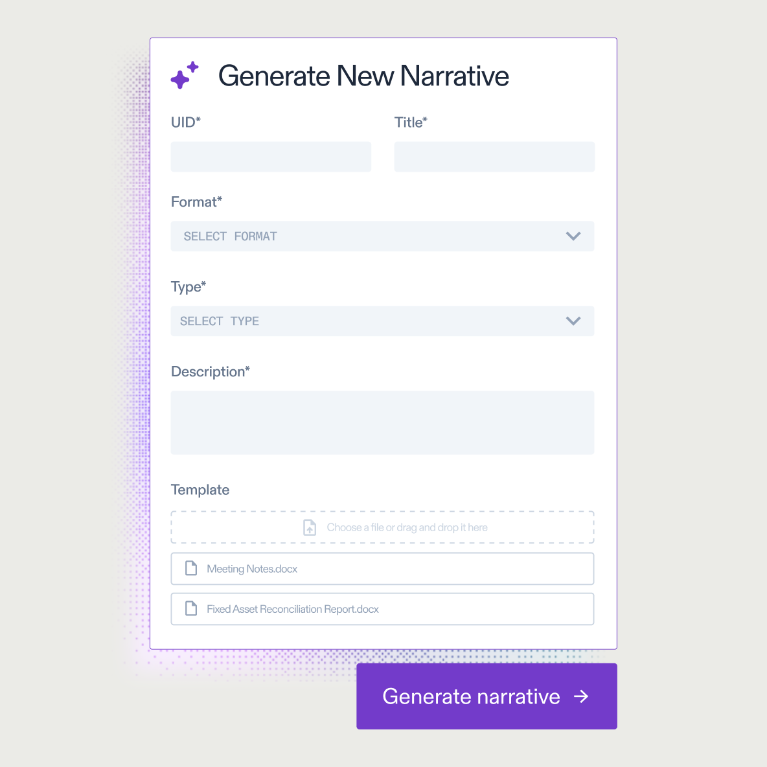Image resolution: width=767 pixels, height=767 pixels.
Task: Click the document icon beside Meeting Notes.docx
Action: [x=190, y=568]
